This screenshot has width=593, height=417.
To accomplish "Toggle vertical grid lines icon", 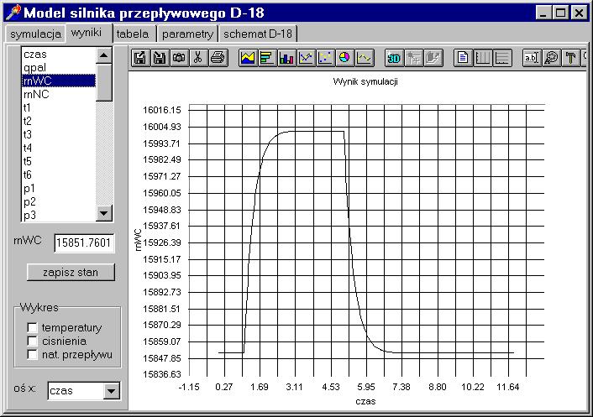I will [482, 58].
